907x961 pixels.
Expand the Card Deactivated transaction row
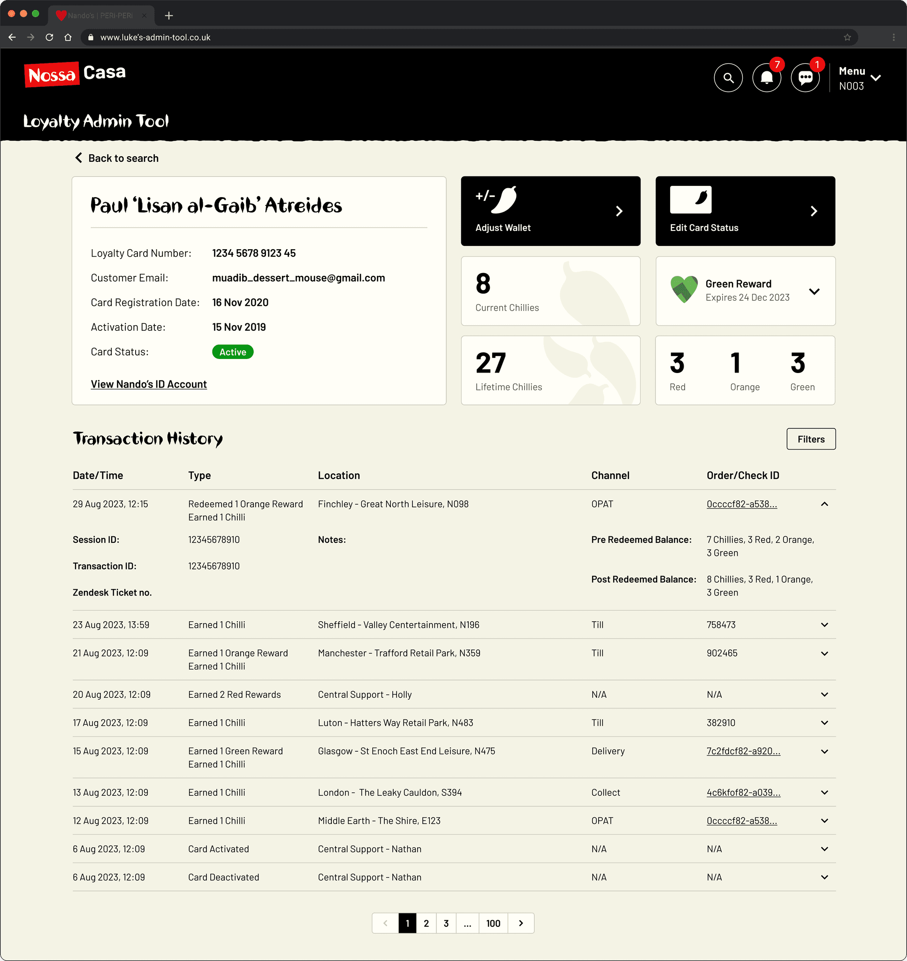tap(824, 877)
